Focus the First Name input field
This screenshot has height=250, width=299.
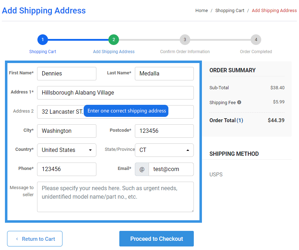click(67, 74)
